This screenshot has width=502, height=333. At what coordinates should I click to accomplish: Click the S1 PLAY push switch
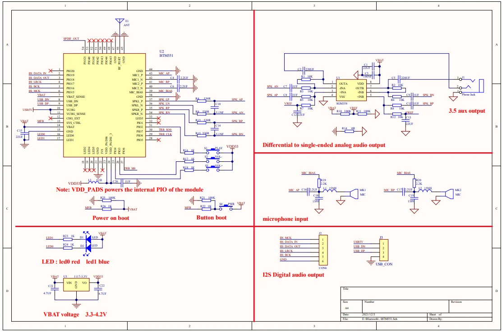(213, 152)
